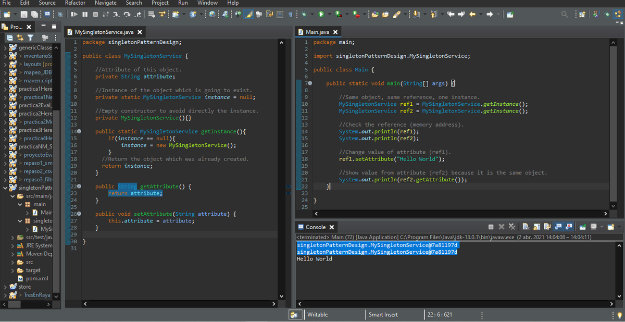Open the File menu
Viewport: 625px width, 322px height.
[7, 3]
